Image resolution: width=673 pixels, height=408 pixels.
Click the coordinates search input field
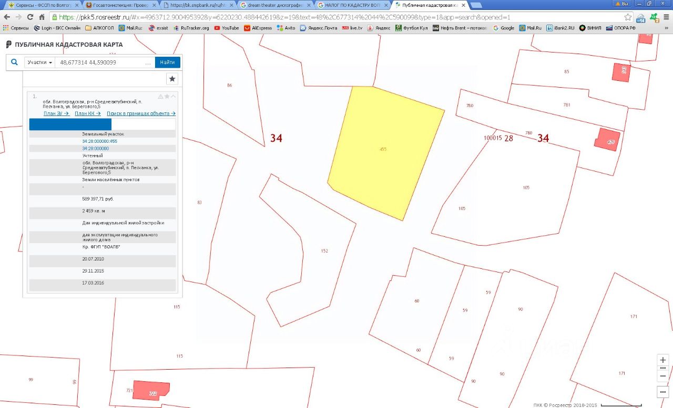point(105,62)
